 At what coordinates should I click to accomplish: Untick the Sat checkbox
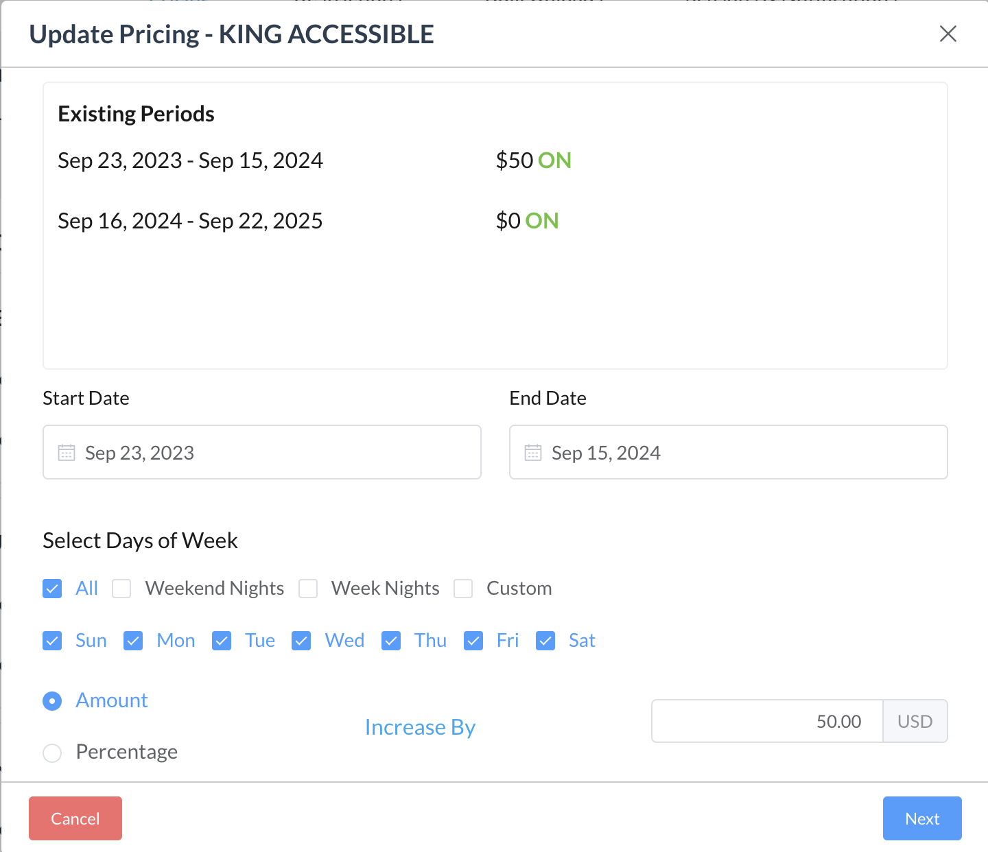click(545, 641)
